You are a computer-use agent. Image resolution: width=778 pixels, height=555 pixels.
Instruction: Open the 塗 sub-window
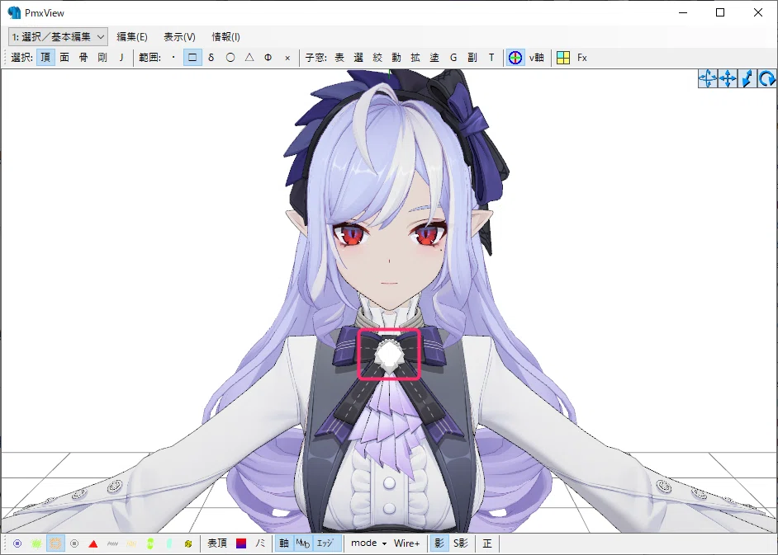tap(434, 58)
